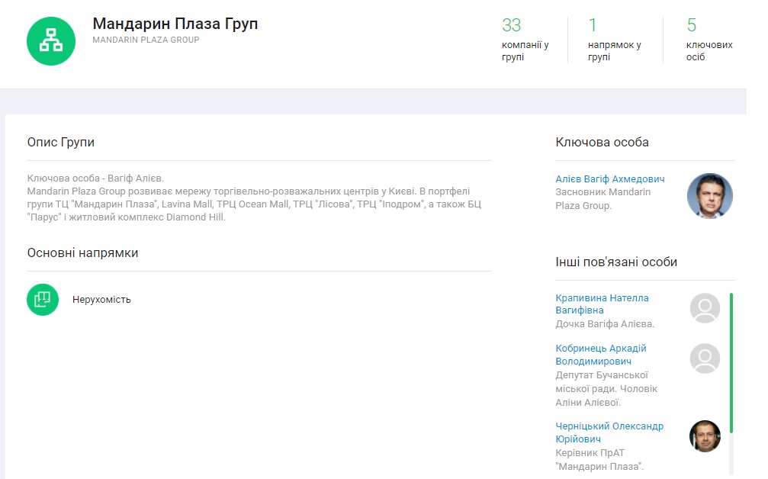Image resolution: width=768 pixels, height=479 pixels.
Task: Click the green group network logo icon
Action: tap(51, 41)
